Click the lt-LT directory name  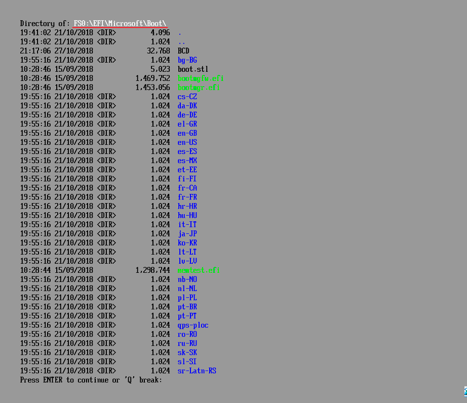(x=187, y=252)
